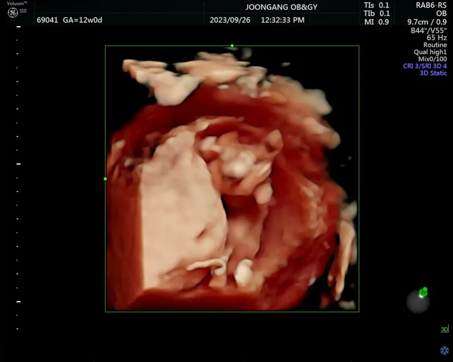
Task: Click the TIs 0.1 thermal index value
Action: (376, 5)
